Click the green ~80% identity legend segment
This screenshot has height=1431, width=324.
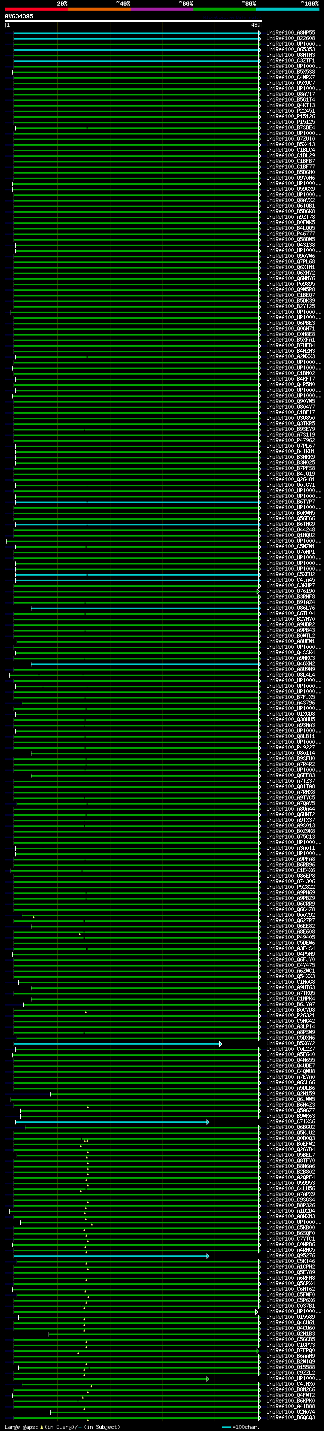224,9
